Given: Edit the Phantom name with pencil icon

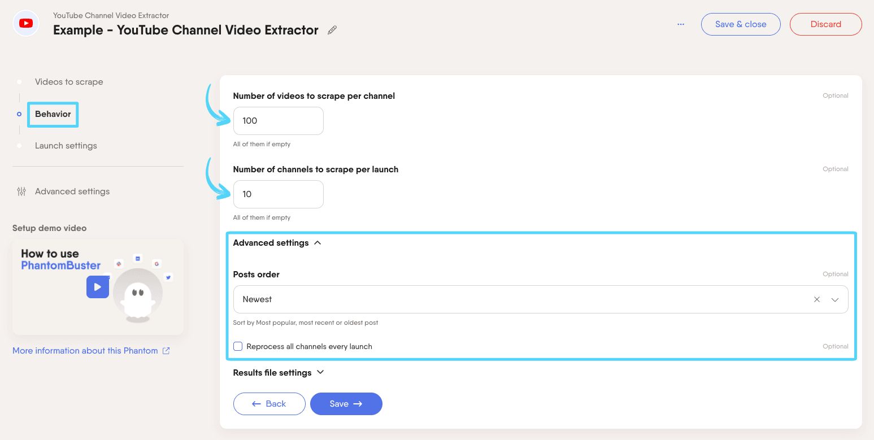Looking at the screenshot, I should pos(332,31).
